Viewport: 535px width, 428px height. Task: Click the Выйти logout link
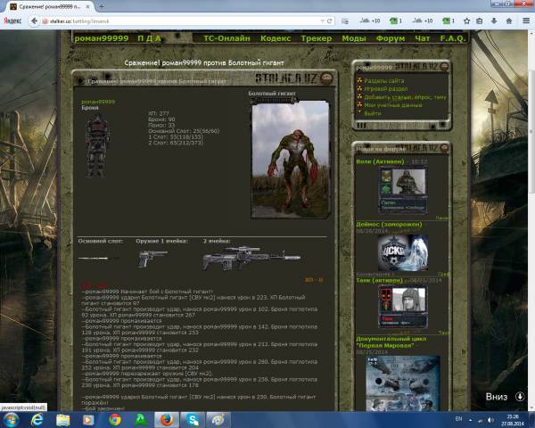[372, 113]
